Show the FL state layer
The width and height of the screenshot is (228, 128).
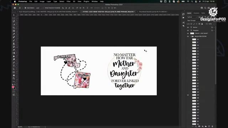pos(188,63)
